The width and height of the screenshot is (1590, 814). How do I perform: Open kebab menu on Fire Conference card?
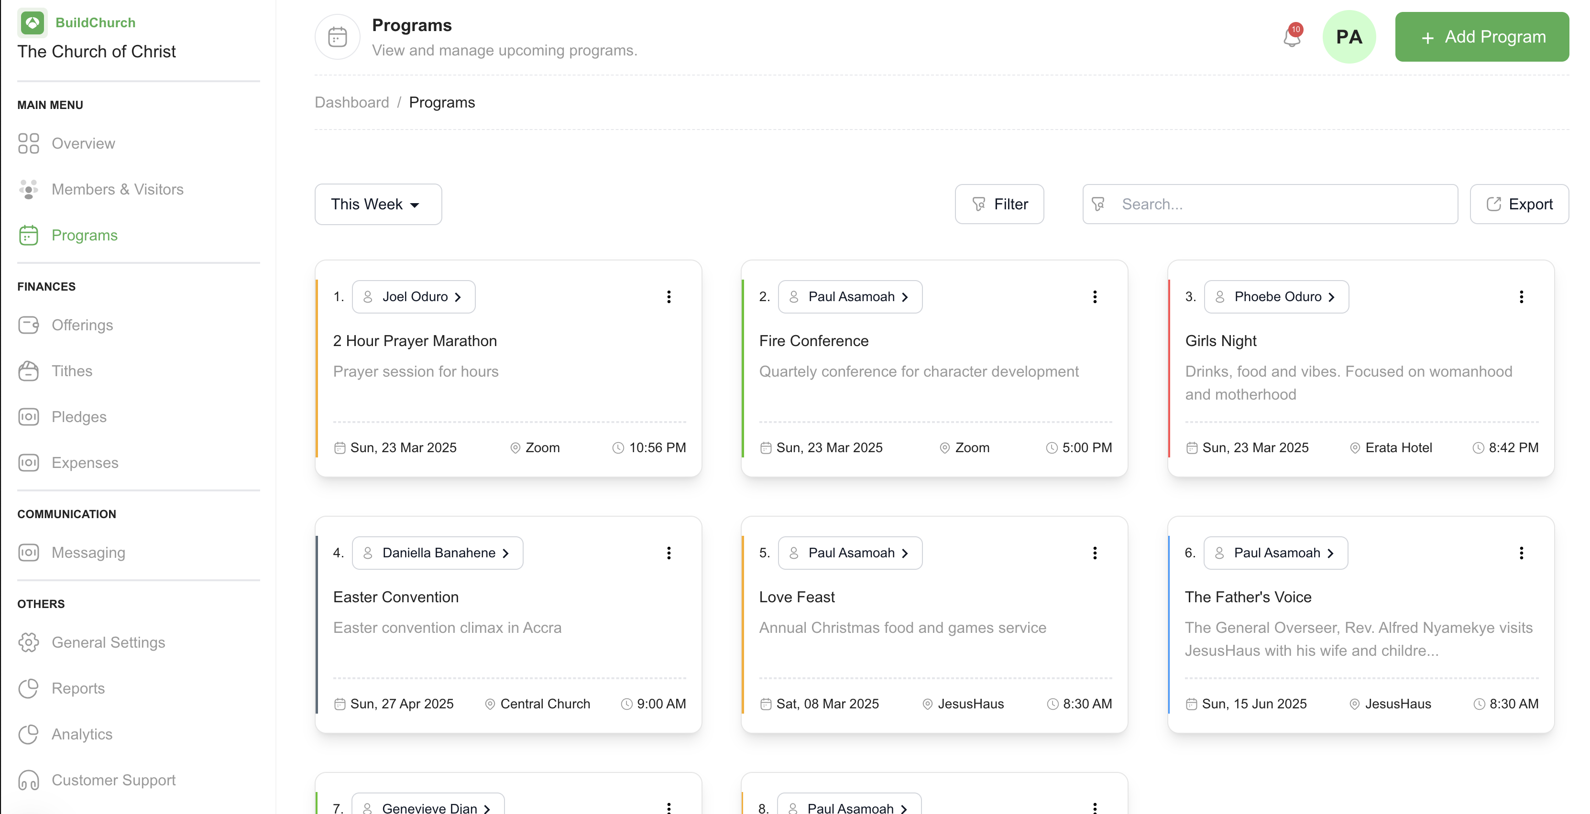click(1095, 297)
